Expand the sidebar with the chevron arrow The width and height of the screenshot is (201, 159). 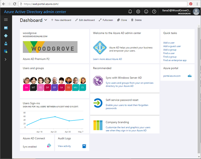pos(6,59)
